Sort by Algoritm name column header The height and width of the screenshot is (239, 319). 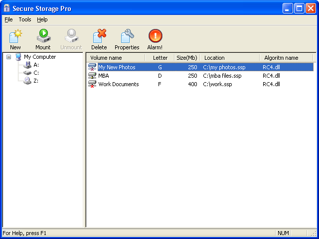[x=286, y=58]
